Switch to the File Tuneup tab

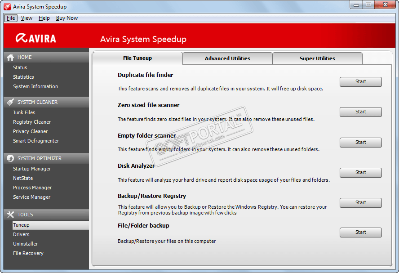click(x=137, y=58)
